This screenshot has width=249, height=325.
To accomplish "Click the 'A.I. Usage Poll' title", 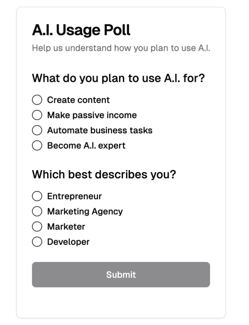I will click(x=81, y=30).
